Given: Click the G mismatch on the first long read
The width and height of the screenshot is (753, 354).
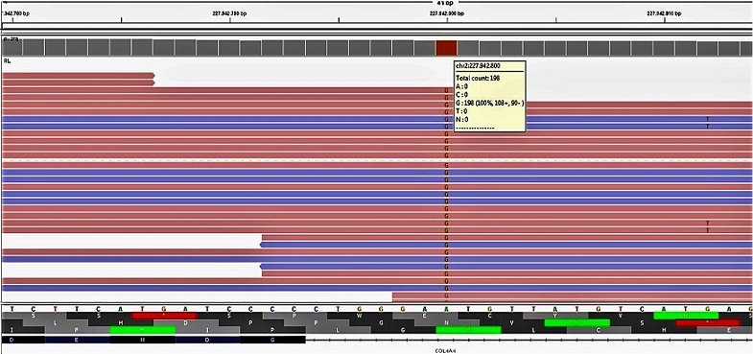Looking at the screenshot, I should (x=447, y=90).
